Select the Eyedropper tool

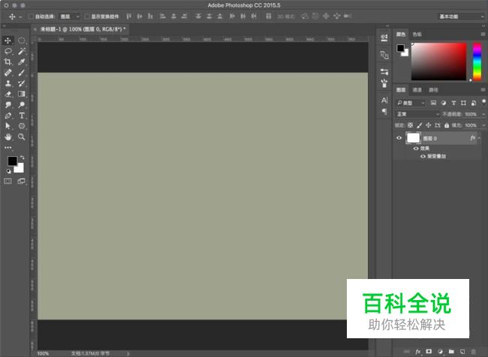click(x=22, y=62)
